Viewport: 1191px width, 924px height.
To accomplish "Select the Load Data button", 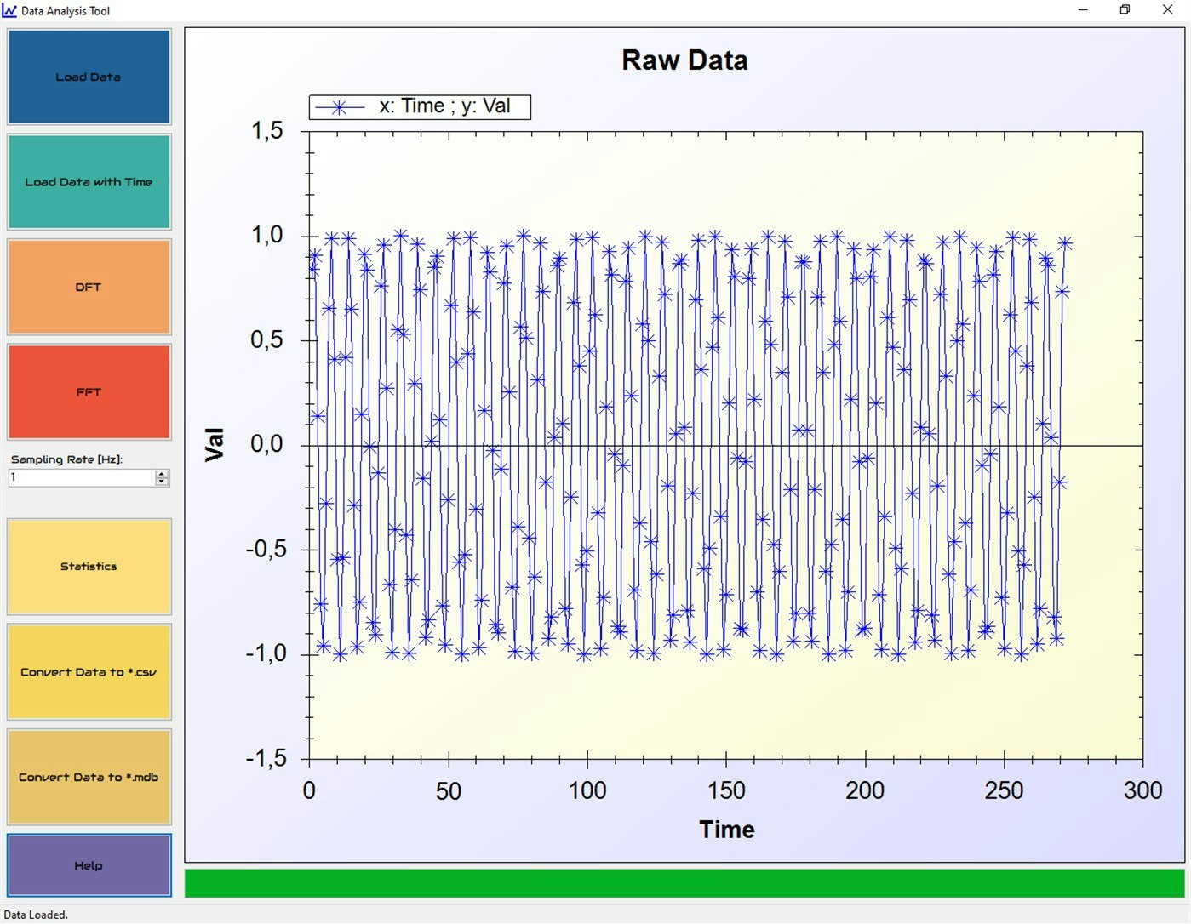I will [x=89, y=77].
